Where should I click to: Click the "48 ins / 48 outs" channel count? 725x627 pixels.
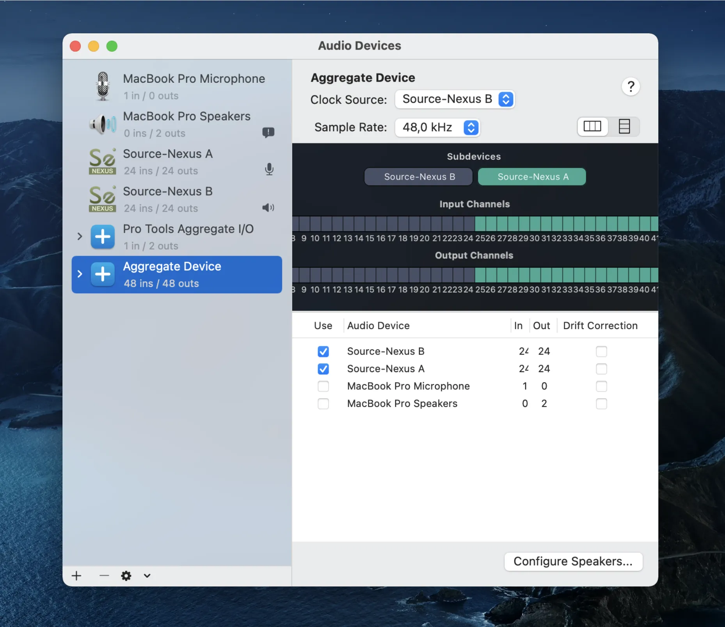coord(161,283)
